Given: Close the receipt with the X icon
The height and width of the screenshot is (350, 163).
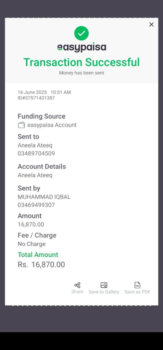Looking at the screenshot, I should [151, 25].
